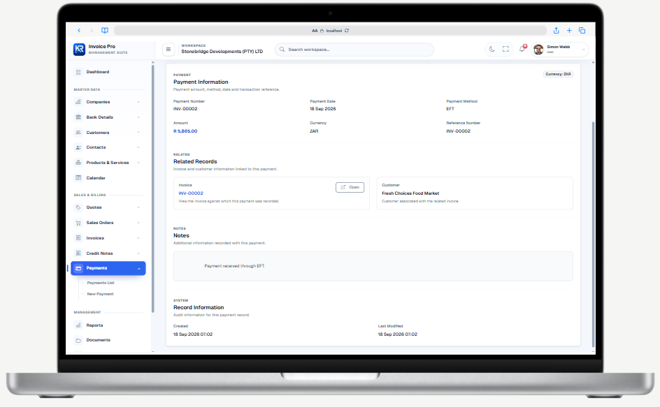Click the browser share icon

tap(556, 30)
